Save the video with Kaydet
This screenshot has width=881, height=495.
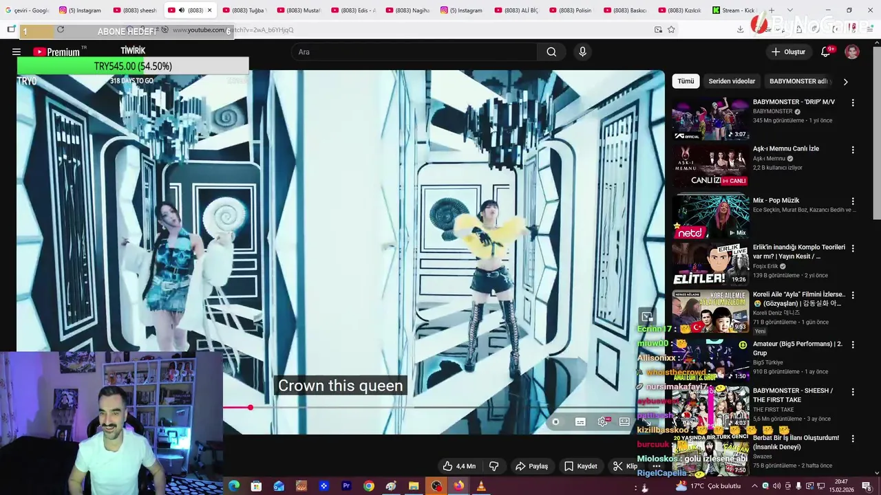coord(580,466)
